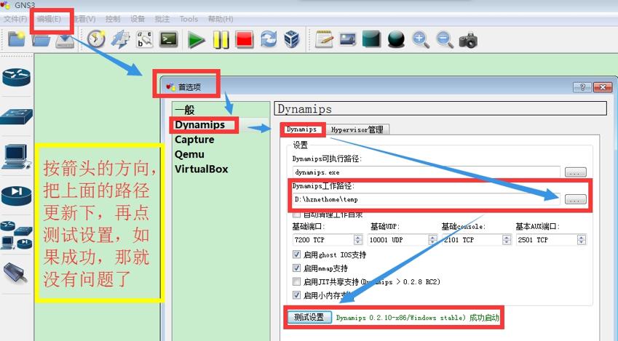
Task: Open the 设备 menu
Action: click(x=138, y=19)
